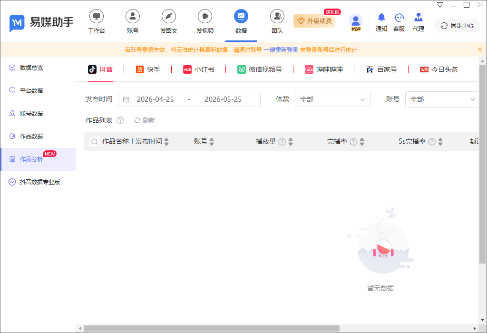Select the 数据 data icon
Screen dimensions: 487x333
pos(241,17)
